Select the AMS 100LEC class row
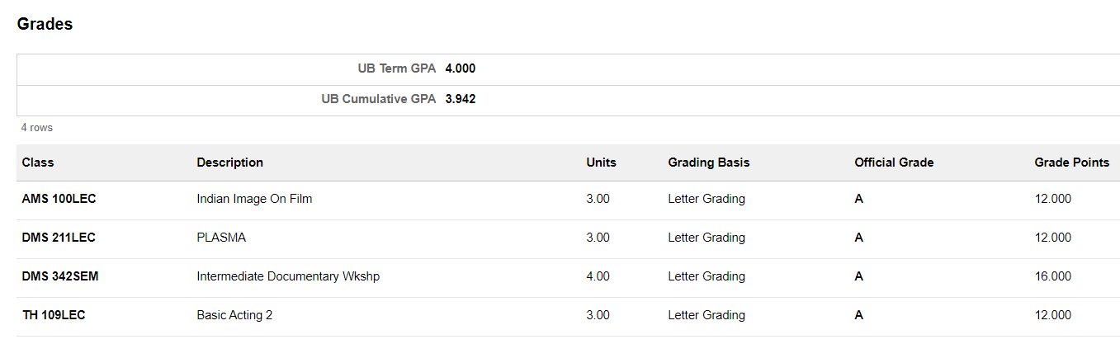The image size is (1120, 344). pos(59,199)
